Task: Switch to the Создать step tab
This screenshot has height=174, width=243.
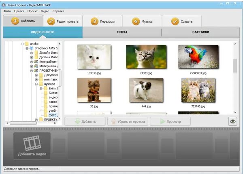Action: pos(182,21)
